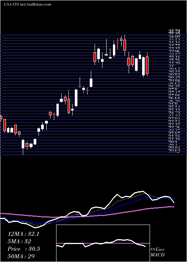Click the 5MA : 32 value label

click(19, 241)
